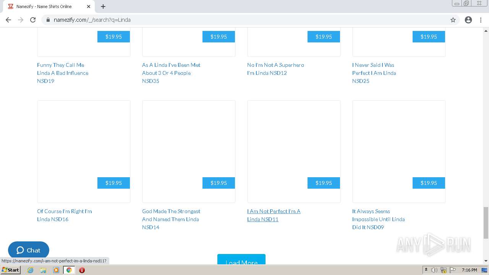Open the Chat widget
489x275 pixels.
pyautogui.click(x=29, y=250)
